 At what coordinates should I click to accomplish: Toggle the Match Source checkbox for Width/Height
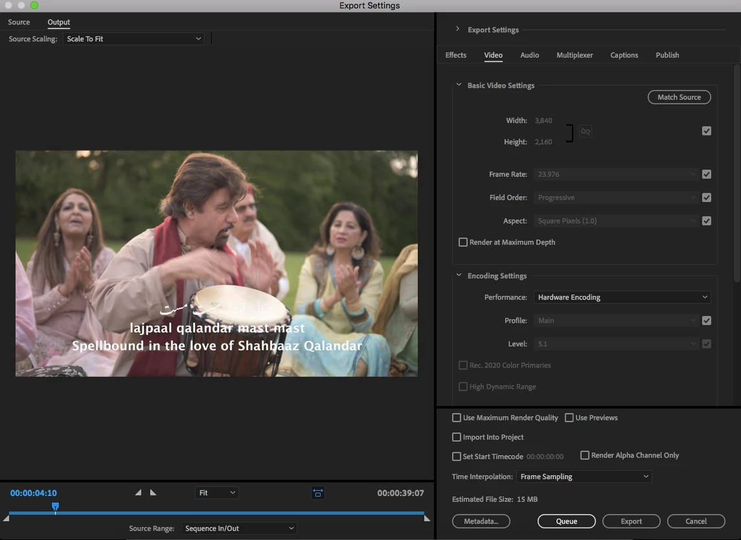pyautogui.click(x=707, y=131)
